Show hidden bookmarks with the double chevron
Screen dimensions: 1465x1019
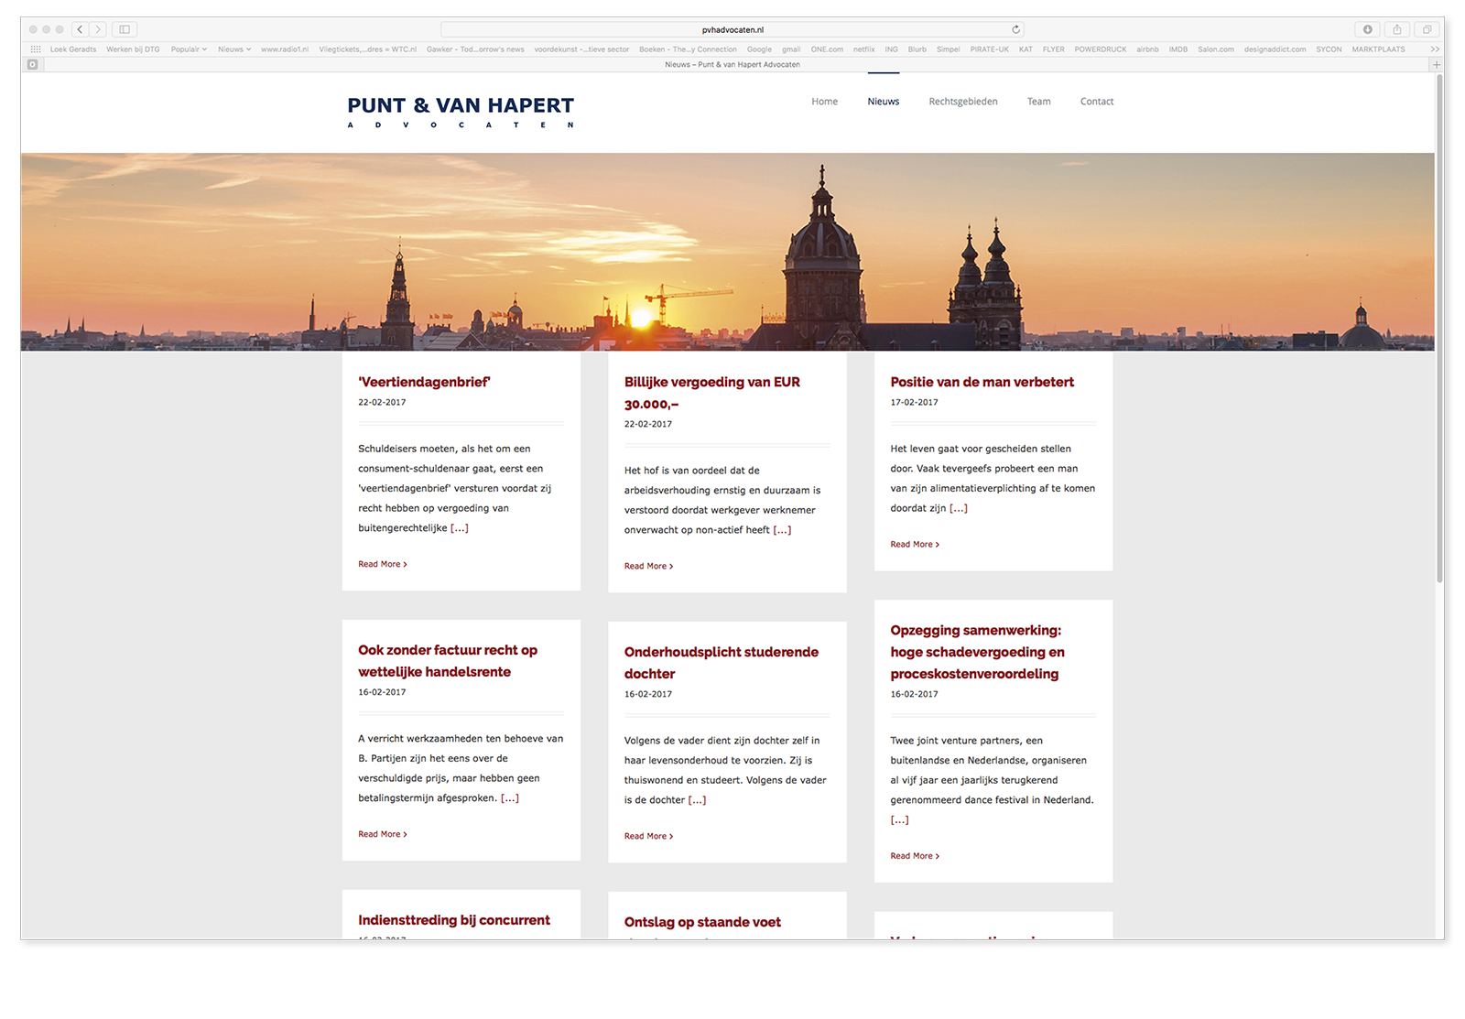click(x=1435, y=49)
